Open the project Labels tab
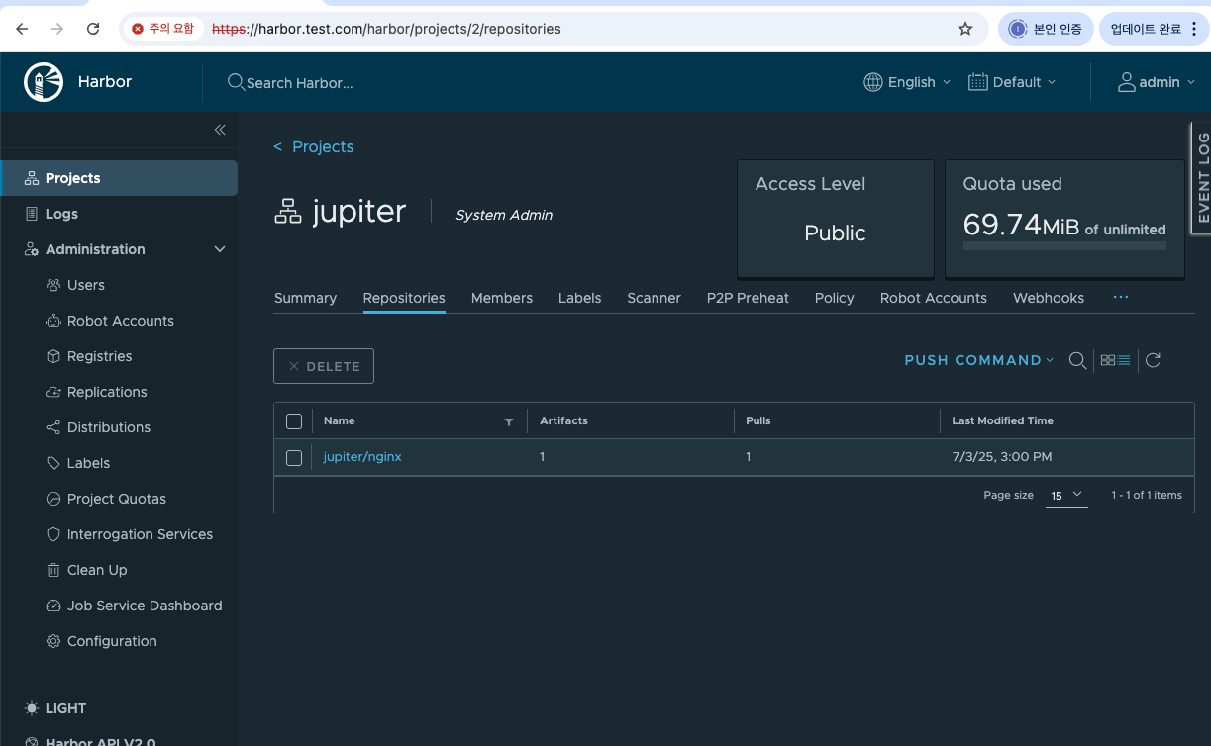The height and width of the screenshot is (746, 1211). point(579,298)
